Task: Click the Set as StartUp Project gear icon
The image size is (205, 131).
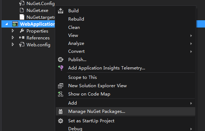Action: pos(61,121)
